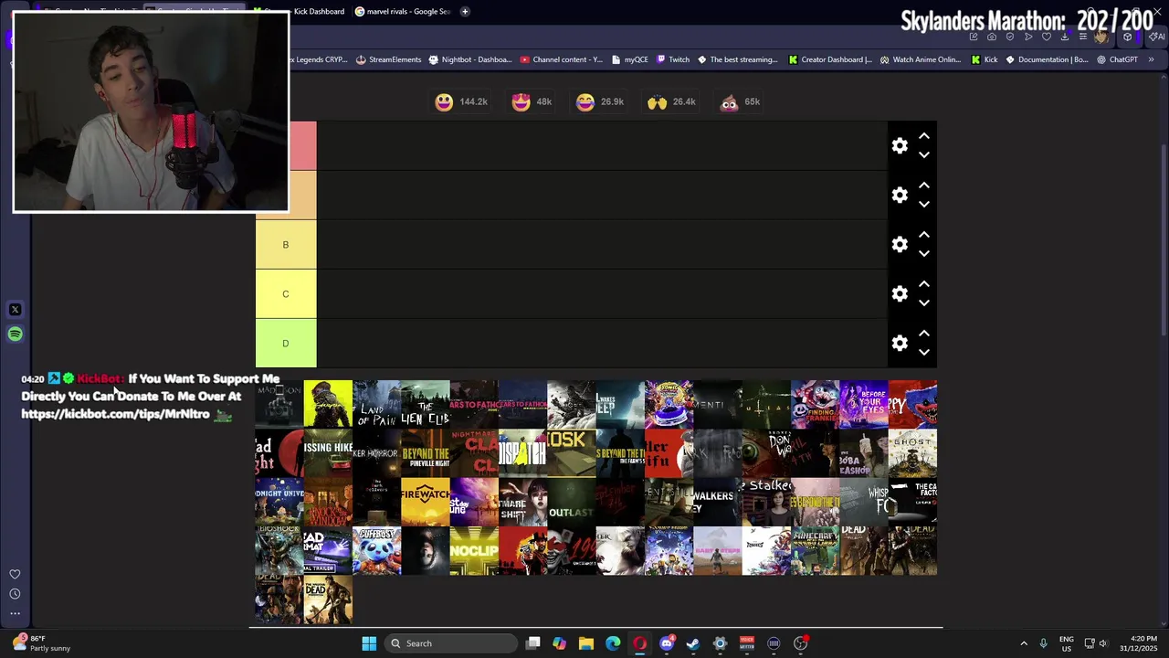Open File Explorer from the taskbar
Image resolution: width=1169 pixels, height=658 pixels.
coord(586,643)
